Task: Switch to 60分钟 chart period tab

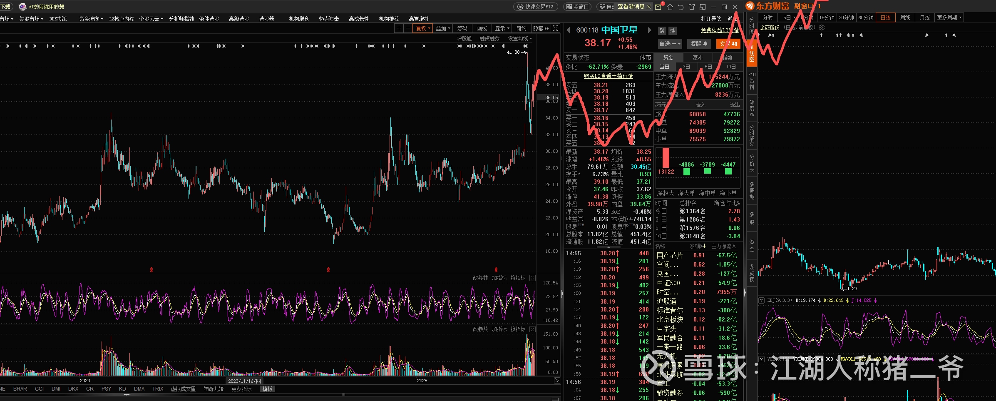Action: (866, 17)
